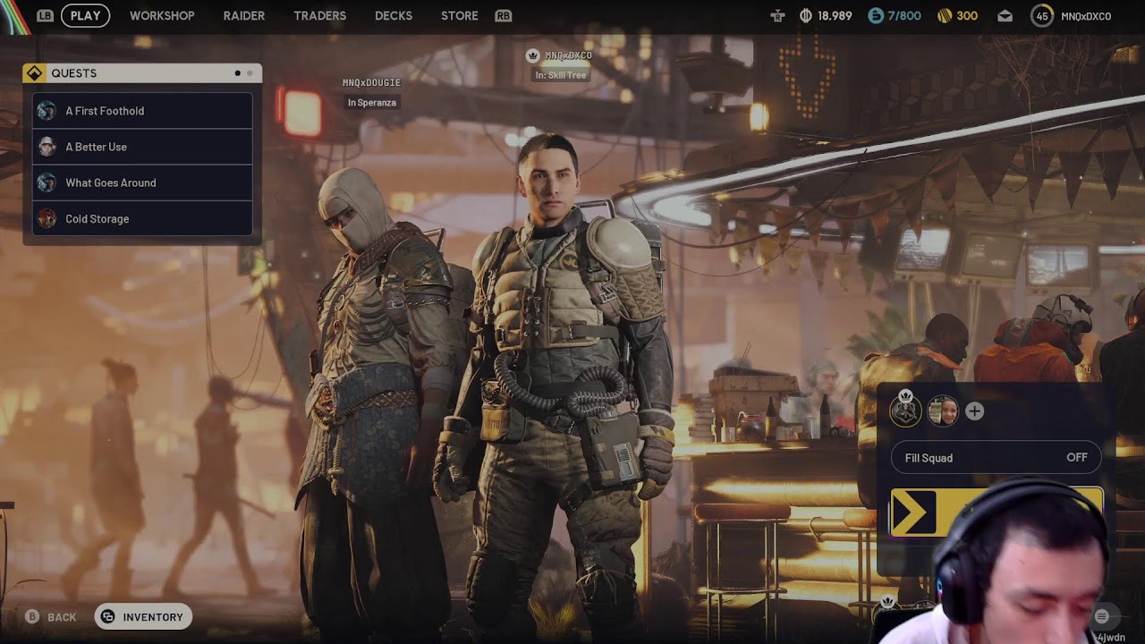
Task: Click the raider emblem icon left of coins
Action: [x=777, y=15]
